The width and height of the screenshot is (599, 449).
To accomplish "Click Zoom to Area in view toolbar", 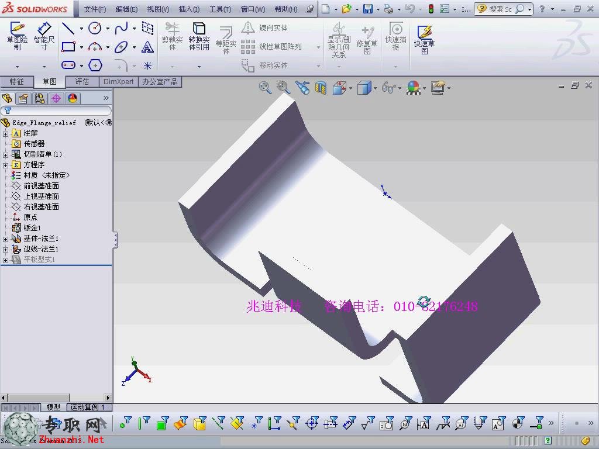I will click(283, 88).
